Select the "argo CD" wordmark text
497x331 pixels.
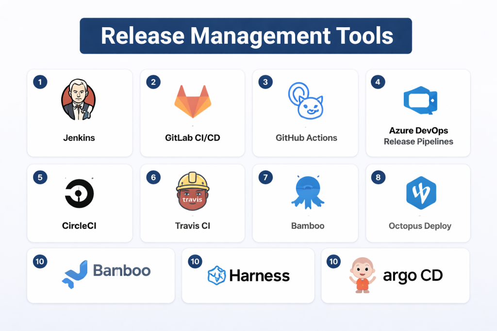pyautogui.click(x=413, y=276)
